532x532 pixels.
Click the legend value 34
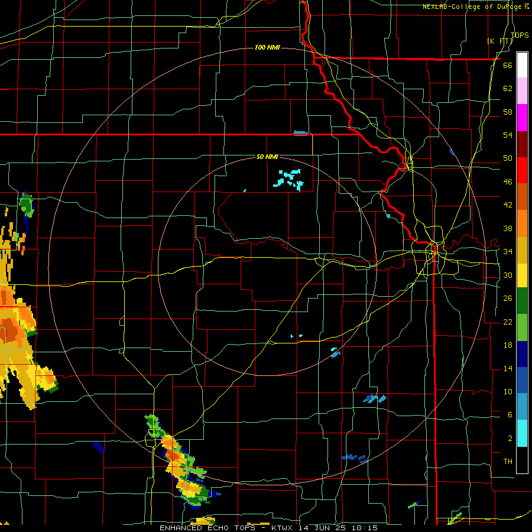click(x=508, y=252)
